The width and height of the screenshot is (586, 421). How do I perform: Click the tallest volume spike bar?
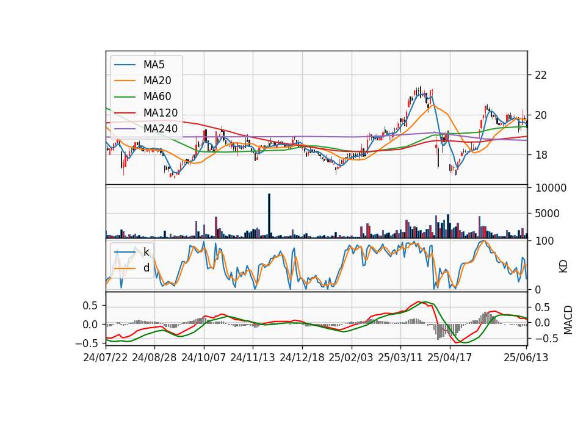[x=269, y=215]
